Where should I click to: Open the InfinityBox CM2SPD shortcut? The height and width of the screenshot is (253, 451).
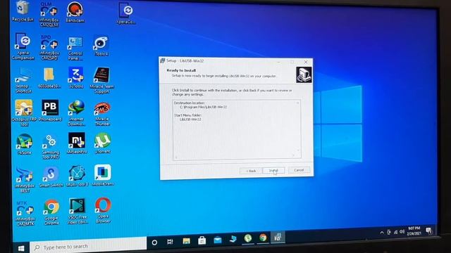pyautogui.click(x=49, y=47)
